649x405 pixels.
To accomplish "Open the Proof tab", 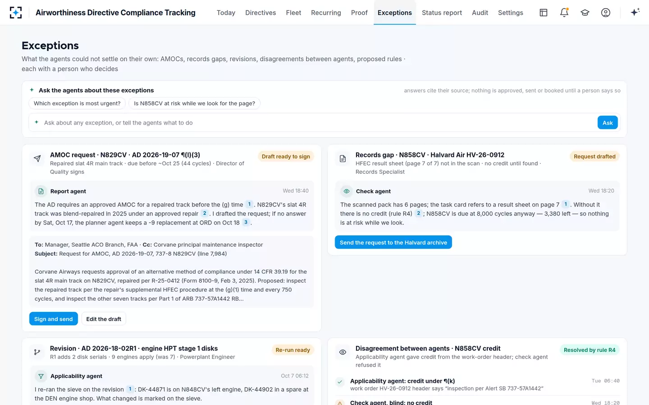I will (x=359, y=13).
